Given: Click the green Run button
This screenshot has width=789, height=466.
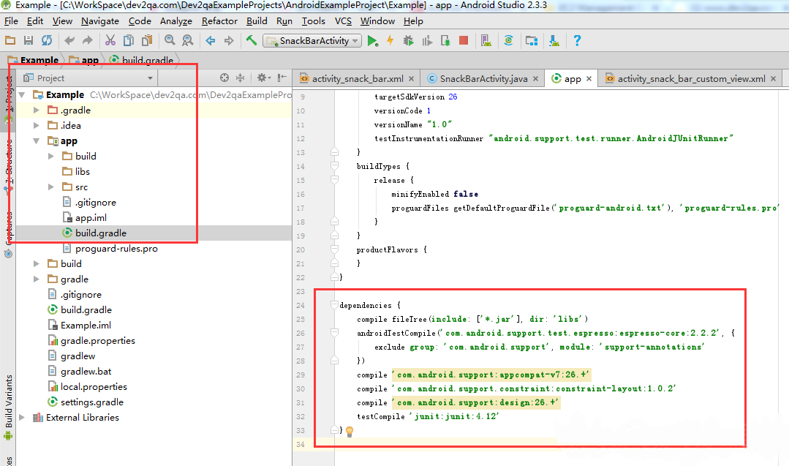Looking at the screenshot, I should click(372, 41).
